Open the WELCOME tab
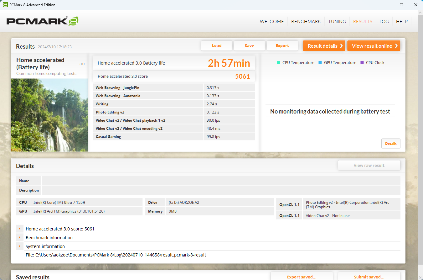Viewport: 423px width, 280px height. [272, 21]
